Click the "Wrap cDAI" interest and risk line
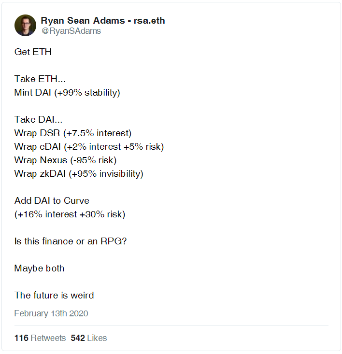The image size is (342, 354). coord(89,147)
